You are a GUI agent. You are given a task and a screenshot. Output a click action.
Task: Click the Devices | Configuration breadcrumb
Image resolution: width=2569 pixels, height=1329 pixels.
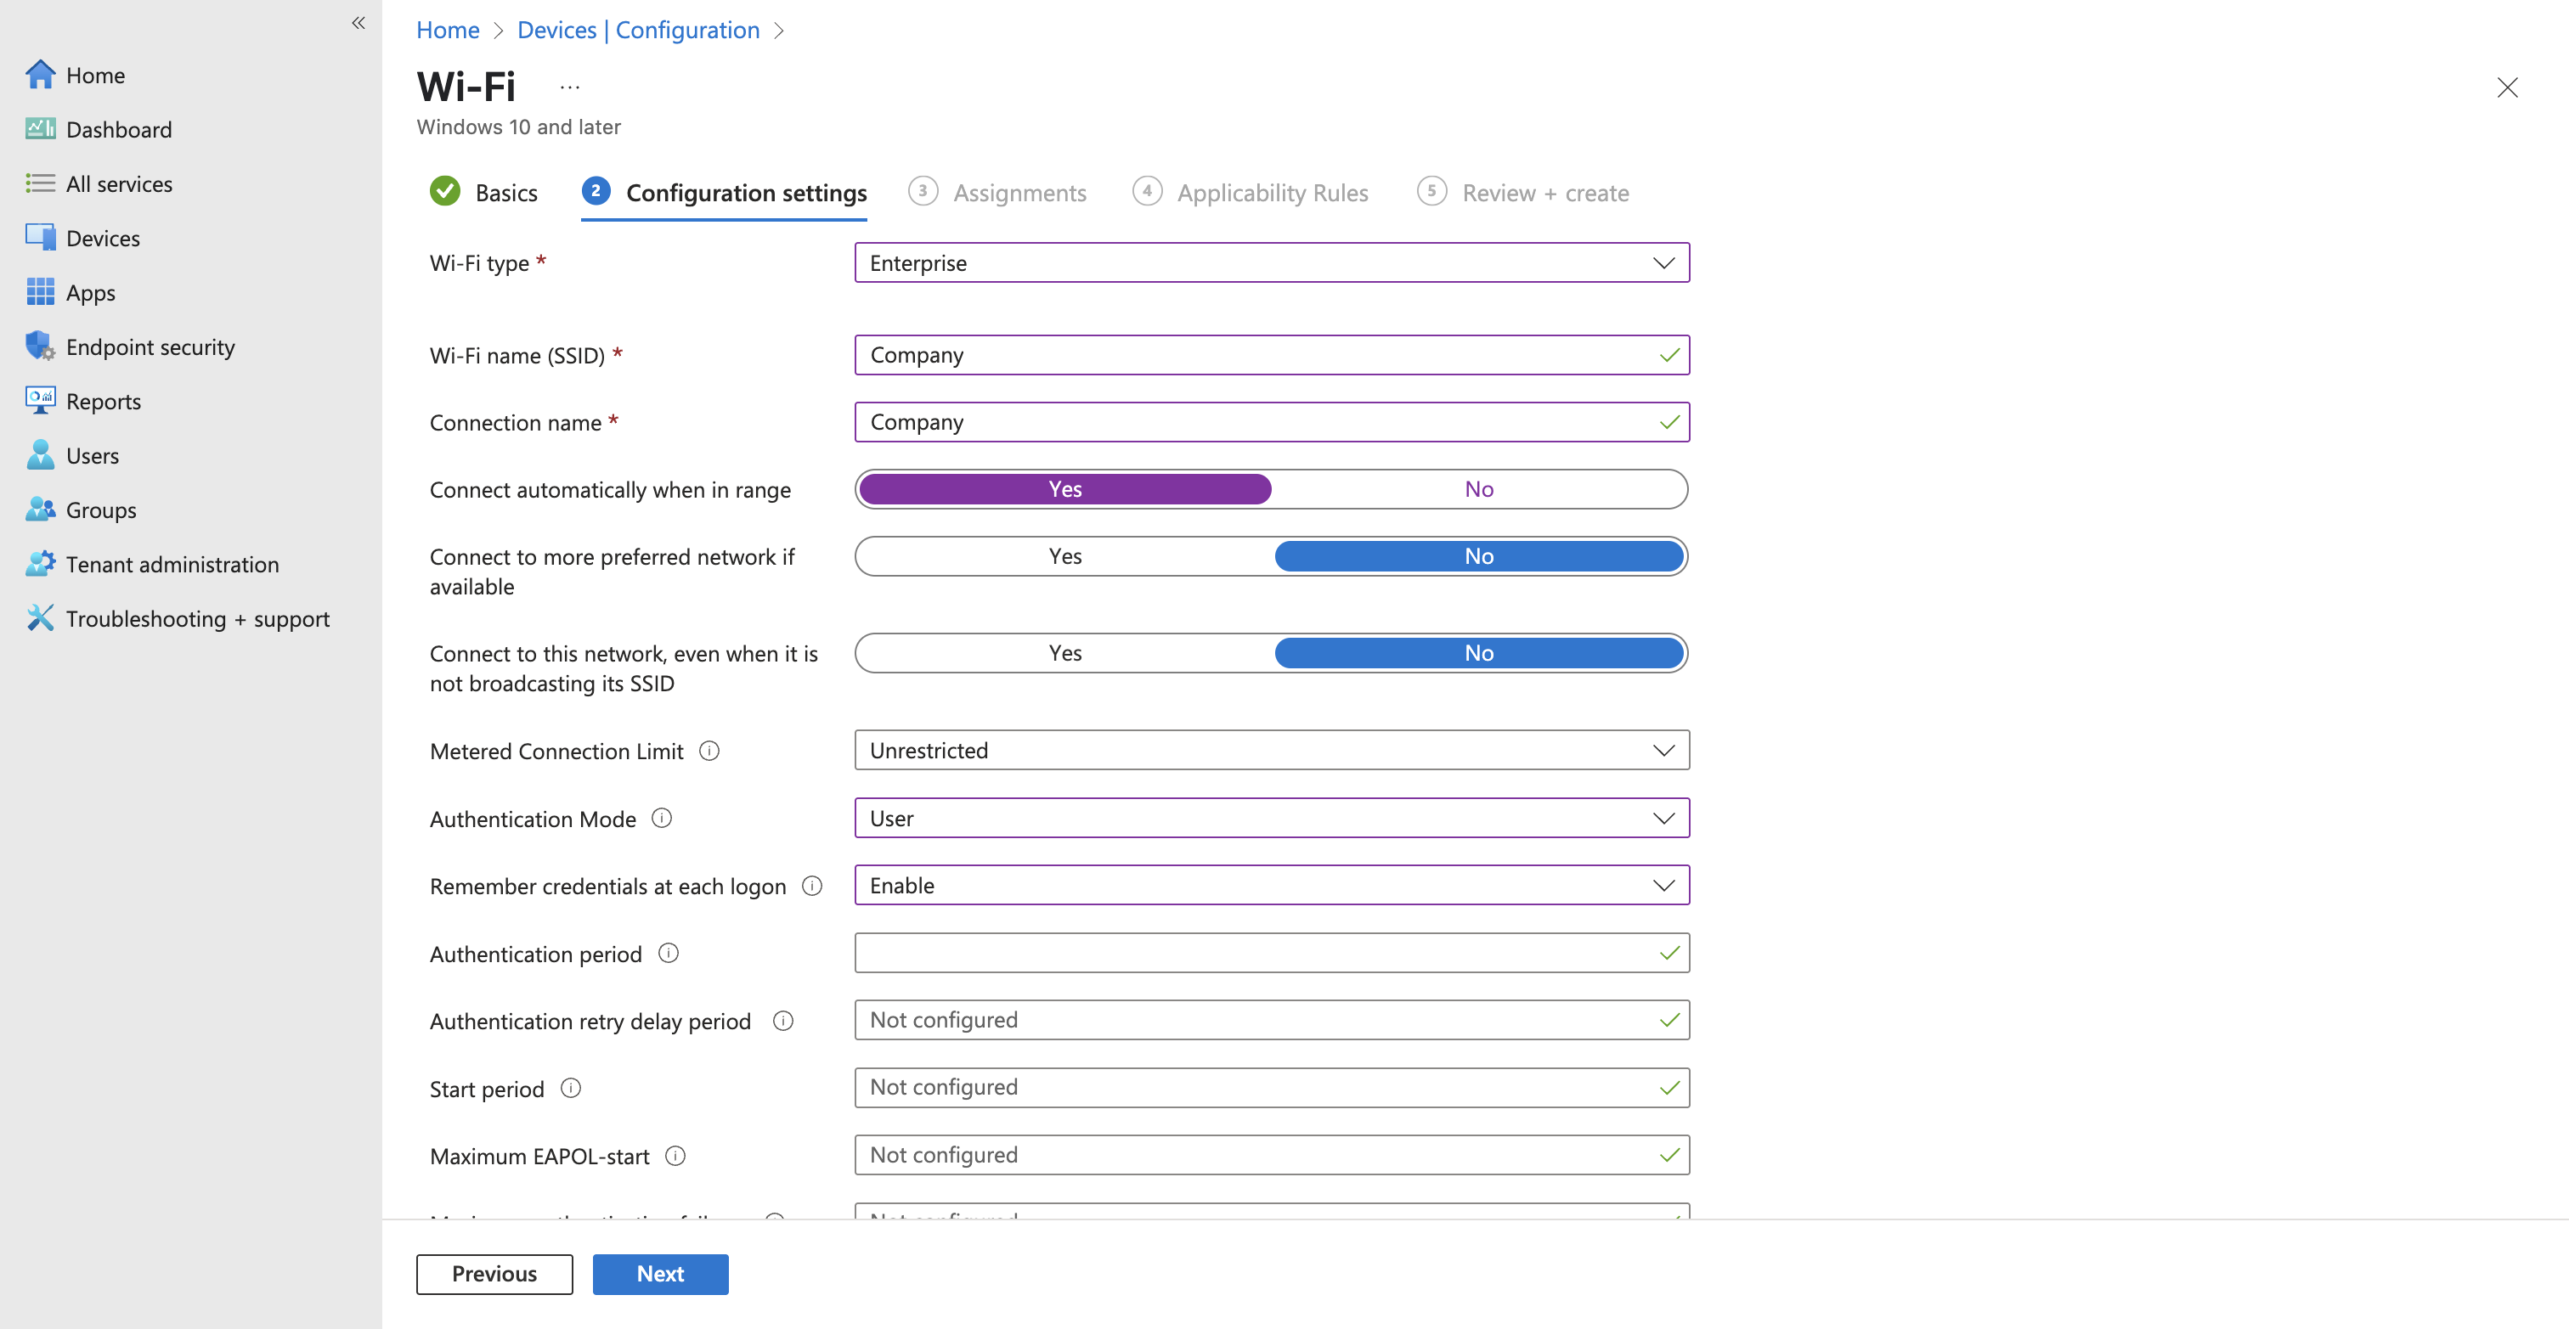point(638,30)
